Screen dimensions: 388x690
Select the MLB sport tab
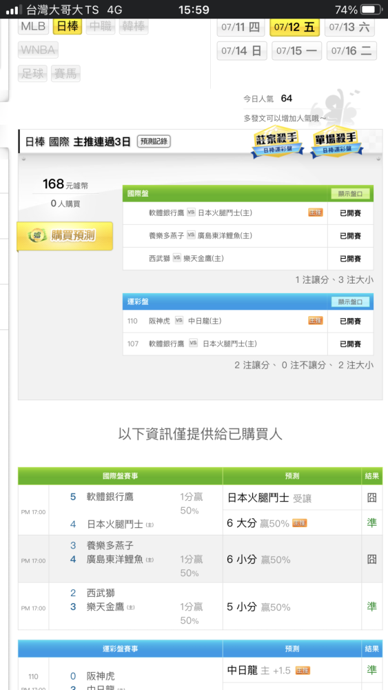click(x=33, y=26)
